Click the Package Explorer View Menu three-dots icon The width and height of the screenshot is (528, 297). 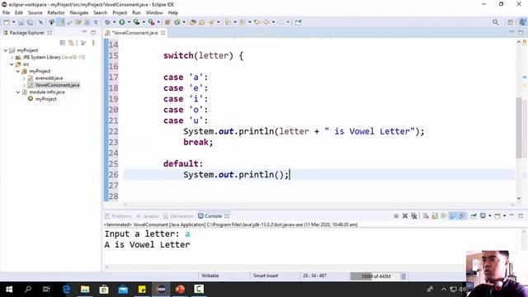(x=93, y=43)
